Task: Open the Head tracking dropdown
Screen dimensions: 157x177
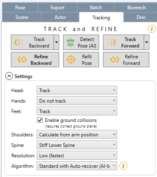Action: (x=77, y=90)
